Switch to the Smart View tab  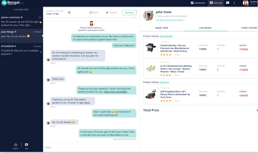tap(162, 28)
